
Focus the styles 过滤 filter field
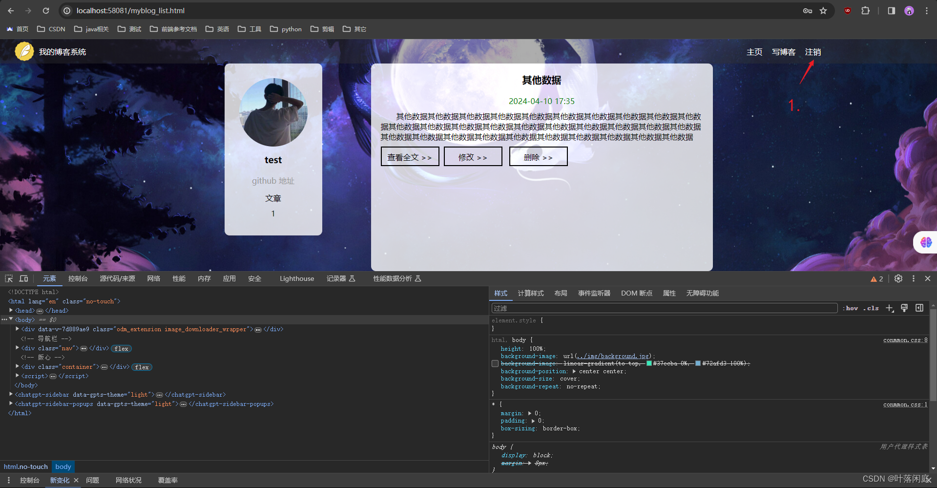tap(665, 308)
